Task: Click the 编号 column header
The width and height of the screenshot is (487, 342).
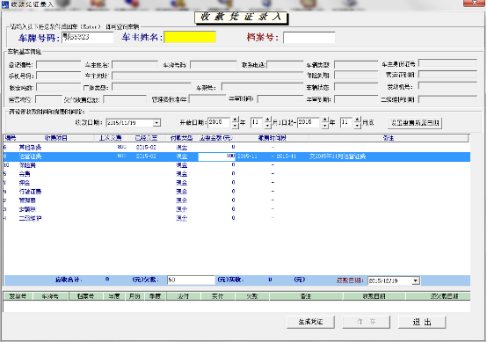Action: pos(11,138)
